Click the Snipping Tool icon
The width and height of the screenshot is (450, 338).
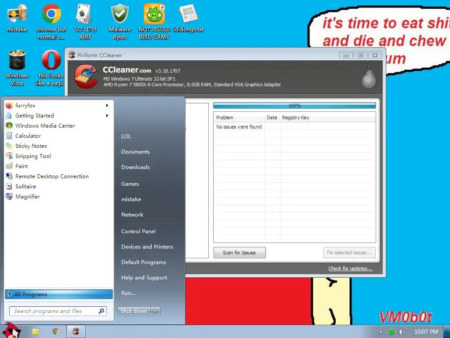(x=9, y=156)
